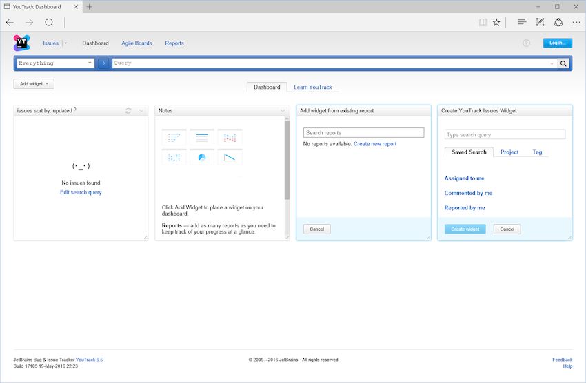Open the query history dropdown arrow
The height and width of the screenshot is (383, 586).
(552, 64)
